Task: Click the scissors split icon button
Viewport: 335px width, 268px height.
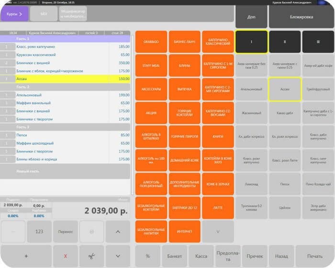Action: tap(92, 256)
